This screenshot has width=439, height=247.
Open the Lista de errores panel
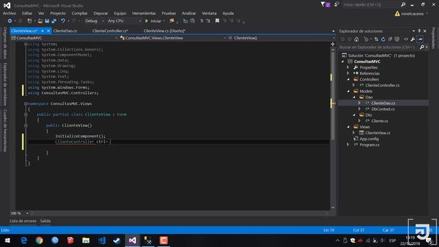point(23,221)
